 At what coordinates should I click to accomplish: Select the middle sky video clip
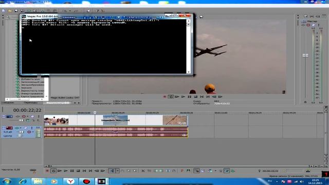(115, 120)
